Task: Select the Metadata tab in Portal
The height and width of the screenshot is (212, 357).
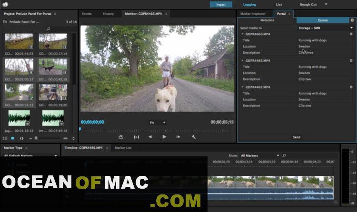Action: [267, 20]
